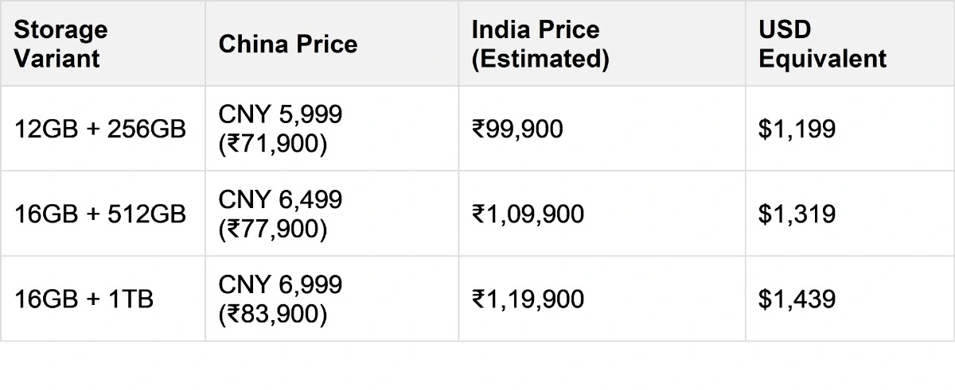Click the ₹1,19,900 India price
This screenshot has width=955, height=390.
click(x=528, y=299)
